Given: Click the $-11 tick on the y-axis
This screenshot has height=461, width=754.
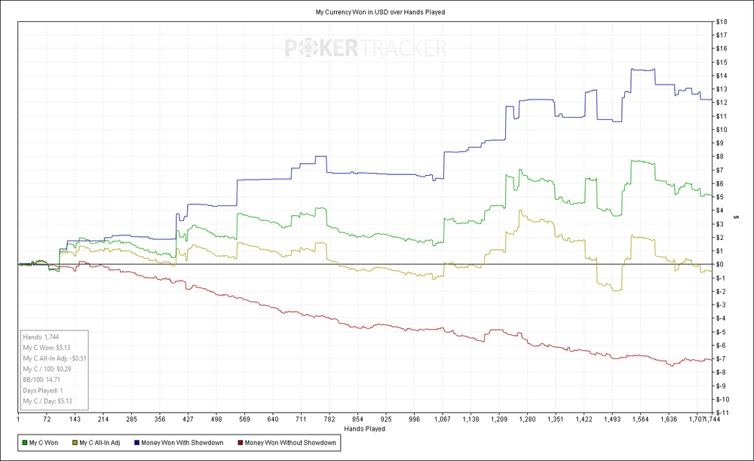Looking at the screenshot, I should point(721,413).
